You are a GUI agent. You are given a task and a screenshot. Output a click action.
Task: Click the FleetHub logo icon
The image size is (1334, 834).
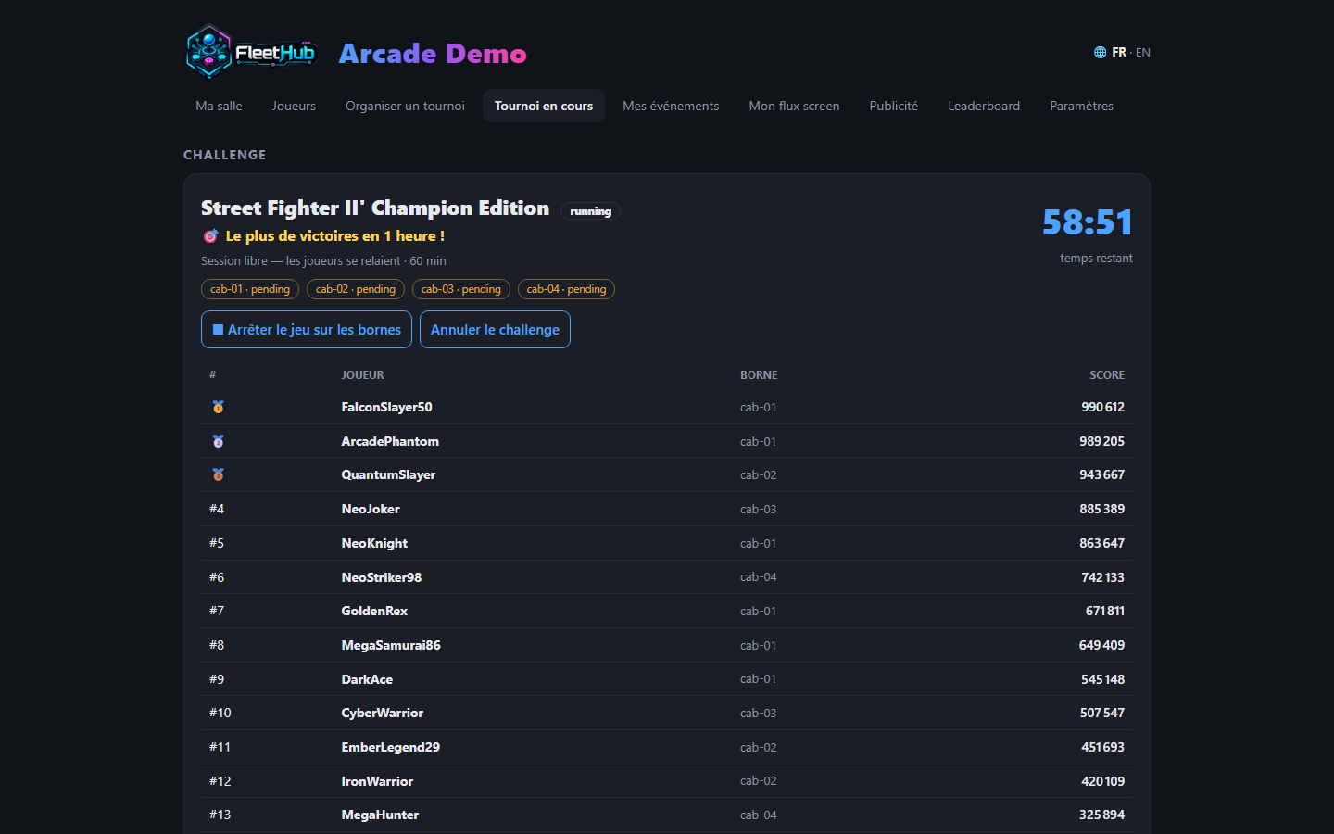pos(252,52)
